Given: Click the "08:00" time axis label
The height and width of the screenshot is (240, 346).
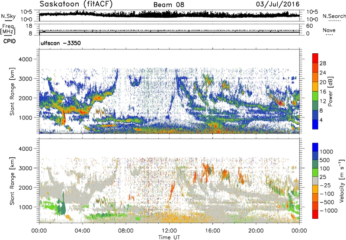Looking at the screenshot, I should pos(126,231).
